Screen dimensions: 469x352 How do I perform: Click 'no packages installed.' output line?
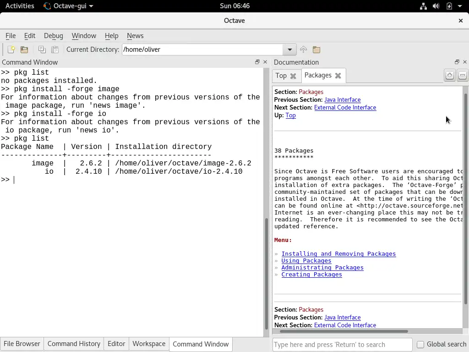pyautogui.click(x=49, y=81)
